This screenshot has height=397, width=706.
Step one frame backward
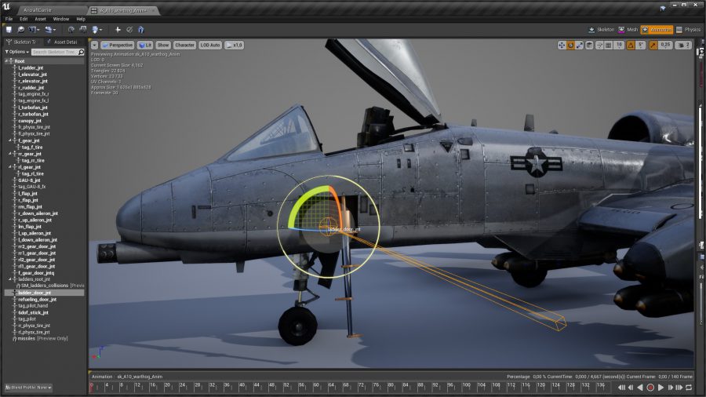tap(631, 388)
